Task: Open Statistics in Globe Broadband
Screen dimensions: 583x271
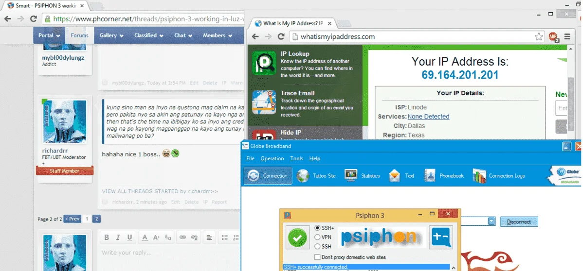Action: pyautogui.click(x=362, y=176)
